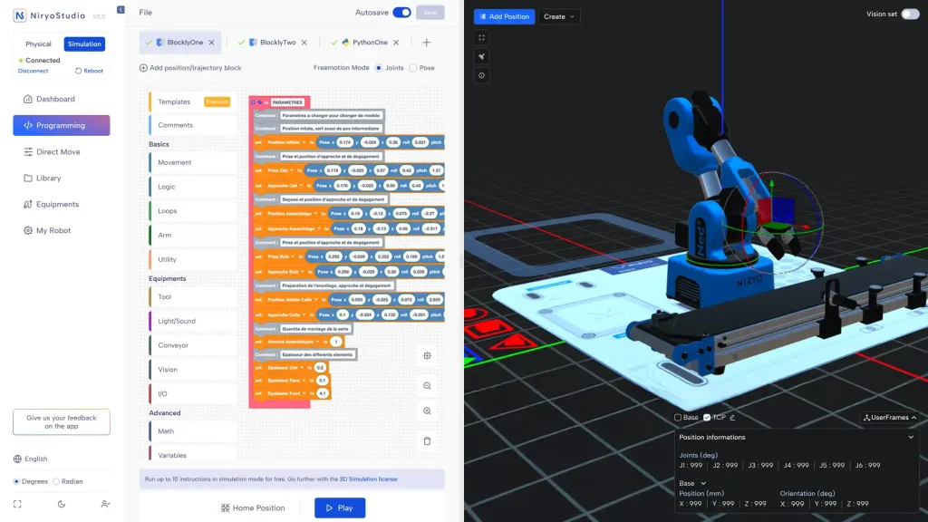Expand the UserFrames dropdown

coord(890,418)
